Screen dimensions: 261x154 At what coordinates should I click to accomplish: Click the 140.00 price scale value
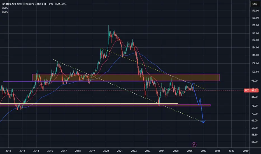(x=255, y=33)
